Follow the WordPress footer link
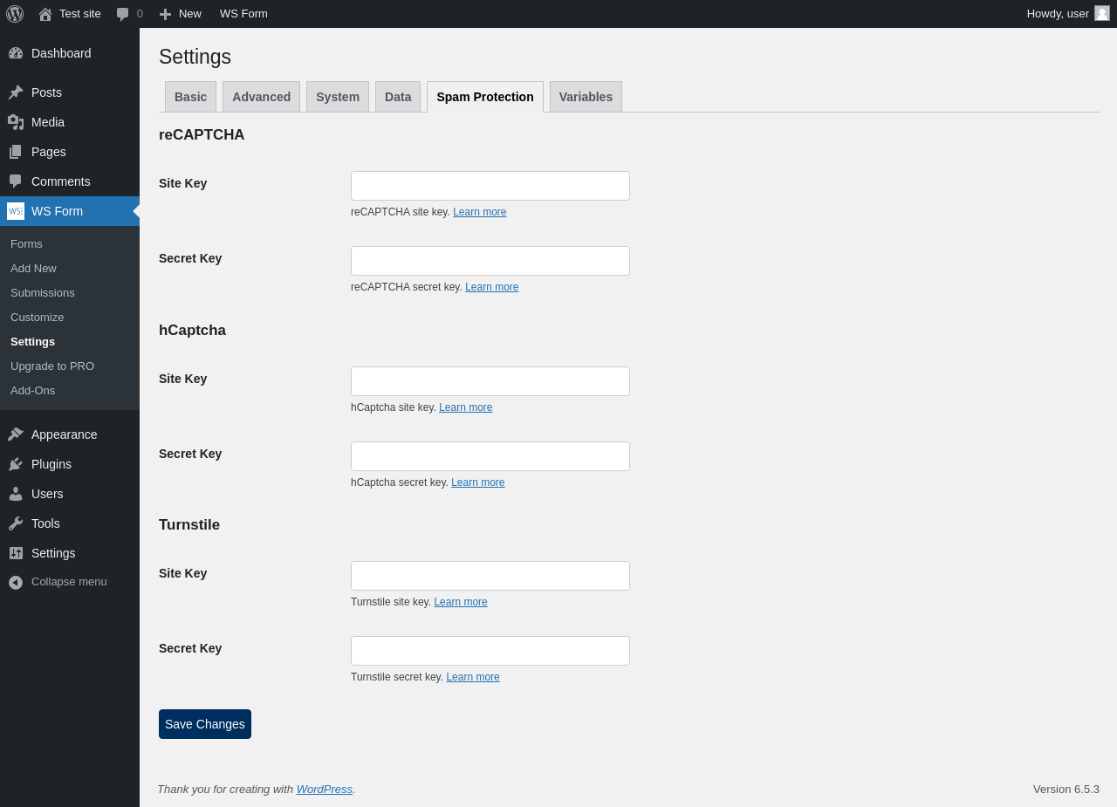Screen dimensions: 1117x807 [324, 790]
